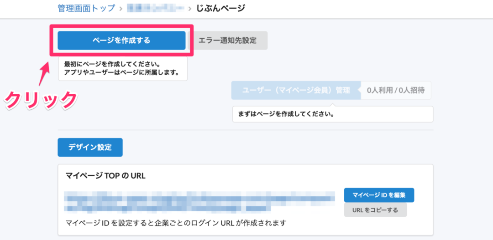This screenshot has width=493, height=240.
Task: Open デザイン設定
Action: (x=90, y=147)
